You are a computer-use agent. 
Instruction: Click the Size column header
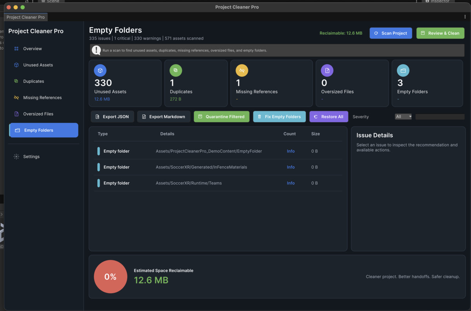pos(316,134)
